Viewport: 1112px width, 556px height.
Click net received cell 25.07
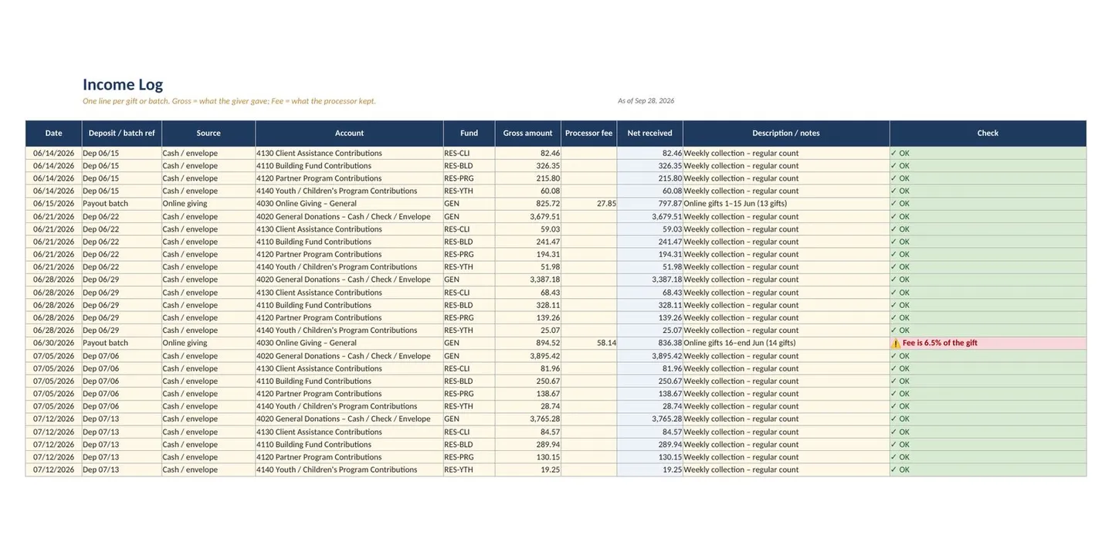coord(649,330)
